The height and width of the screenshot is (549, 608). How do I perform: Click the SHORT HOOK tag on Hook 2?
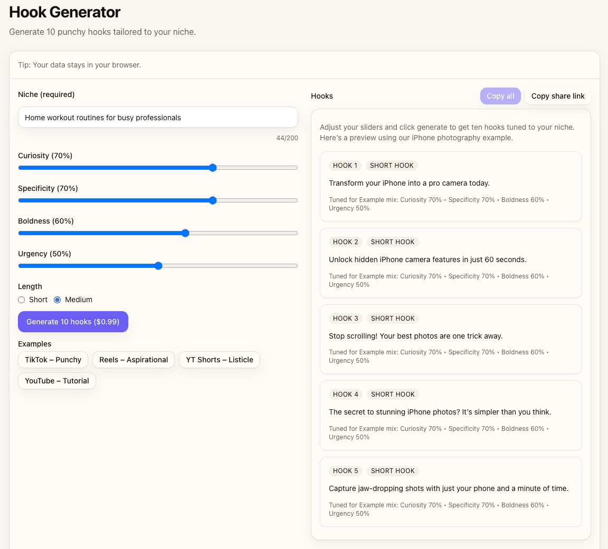393,242
